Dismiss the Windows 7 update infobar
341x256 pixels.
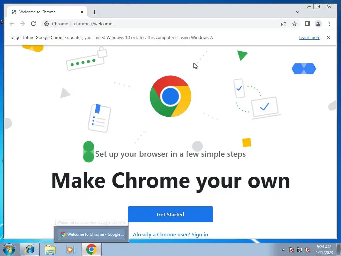pyautogui.click(x=328, y=37)
